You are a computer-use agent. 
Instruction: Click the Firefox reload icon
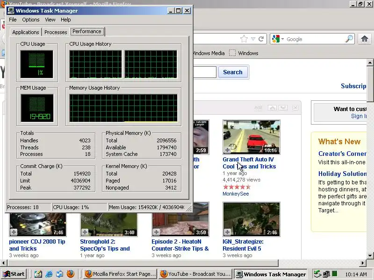(x=261, y=39)
